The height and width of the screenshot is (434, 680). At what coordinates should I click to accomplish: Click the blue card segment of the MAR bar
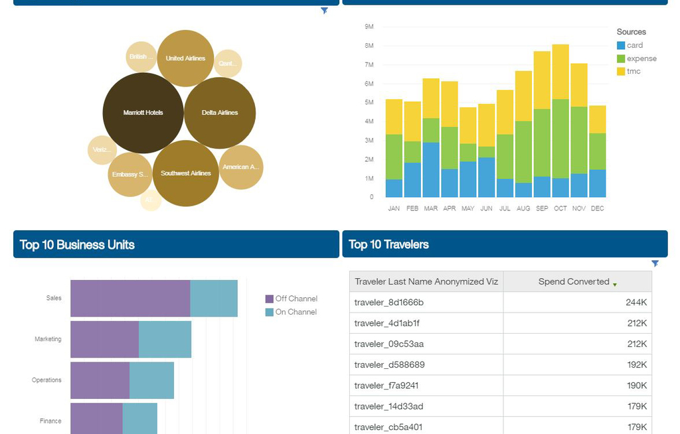[430, 170]
